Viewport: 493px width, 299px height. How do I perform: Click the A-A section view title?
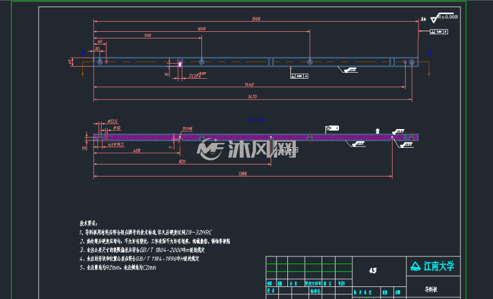click(x=256, y=119)
